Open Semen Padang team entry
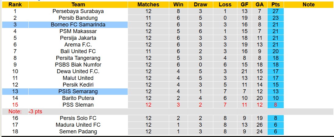Viewport: 334px width, 137px height. [x=78, y=132]
